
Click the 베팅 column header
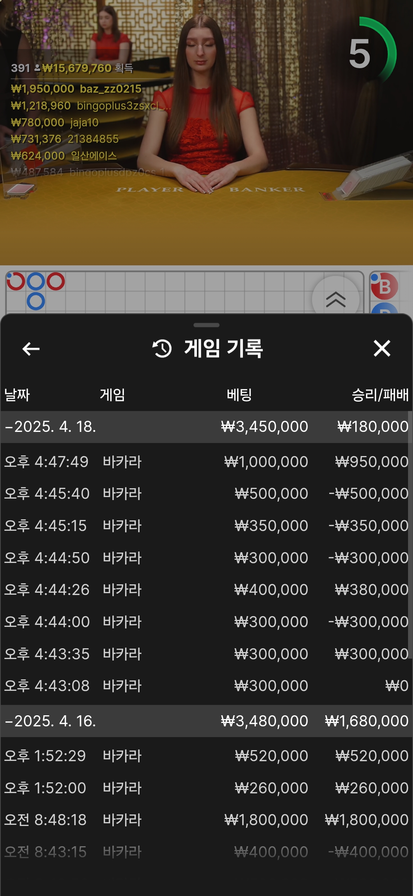[239, 395]
